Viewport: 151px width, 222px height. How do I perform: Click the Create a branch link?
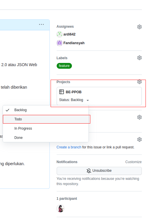[x=69, y=147]
